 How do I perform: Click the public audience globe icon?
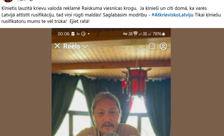click(x=31, y=1)
